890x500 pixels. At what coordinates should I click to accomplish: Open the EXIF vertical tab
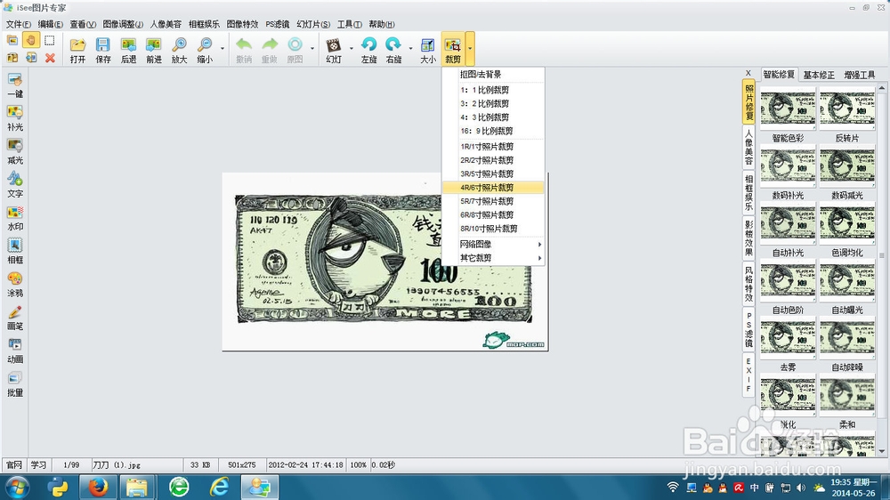click(748, 375)
